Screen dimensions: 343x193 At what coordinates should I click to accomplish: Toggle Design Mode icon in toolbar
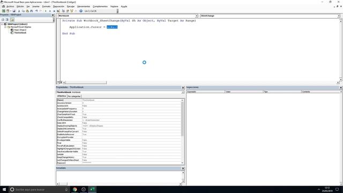pyautogui.click(x=58, y=11)
